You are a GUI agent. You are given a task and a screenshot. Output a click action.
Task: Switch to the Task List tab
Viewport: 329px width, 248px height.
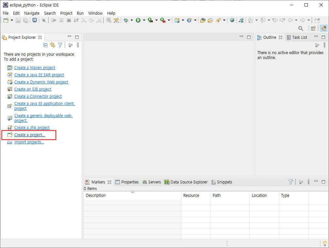[x=297, y=37]
